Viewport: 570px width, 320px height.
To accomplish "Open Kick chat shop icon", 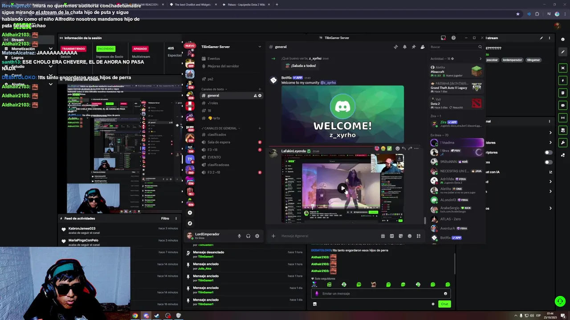I will click(315, 304).
